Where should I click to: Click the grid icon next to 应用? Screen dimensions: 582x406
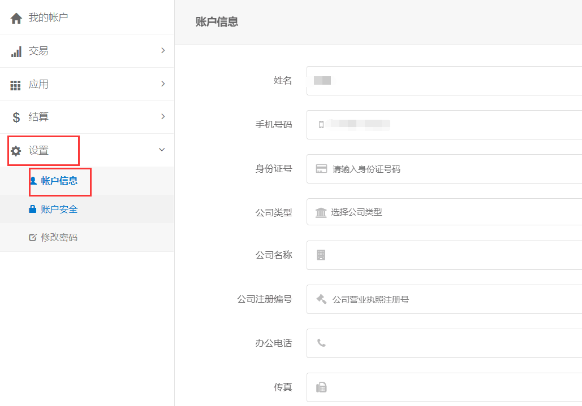click(15, 84)
